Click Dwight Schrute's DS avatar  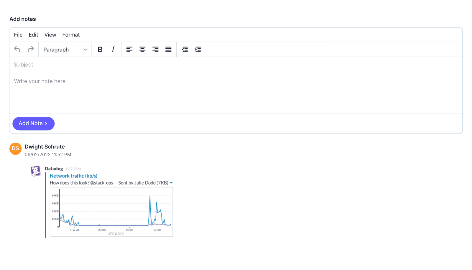coord(15,149)
